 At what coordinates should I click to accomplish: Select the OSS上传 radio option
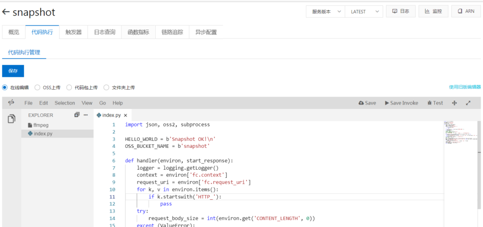38,88
